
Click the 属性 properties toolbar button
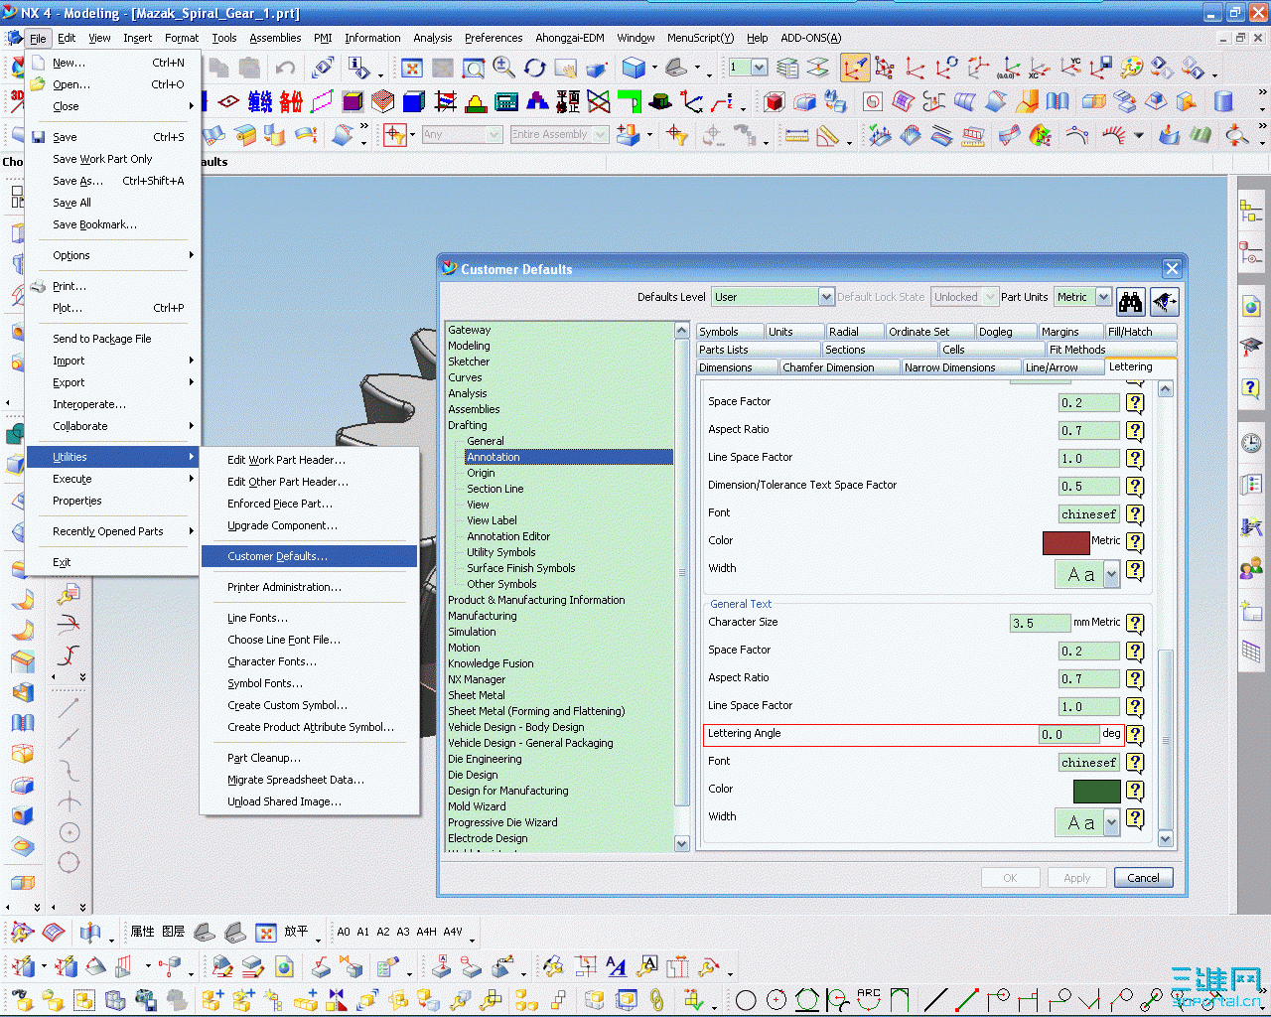143,932
